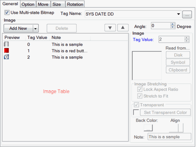
Task: Click the move up arrow button
Action: tap(122, 28)
